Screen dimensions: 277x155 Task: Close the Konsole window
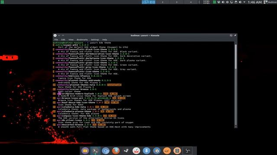coord(55,35)
